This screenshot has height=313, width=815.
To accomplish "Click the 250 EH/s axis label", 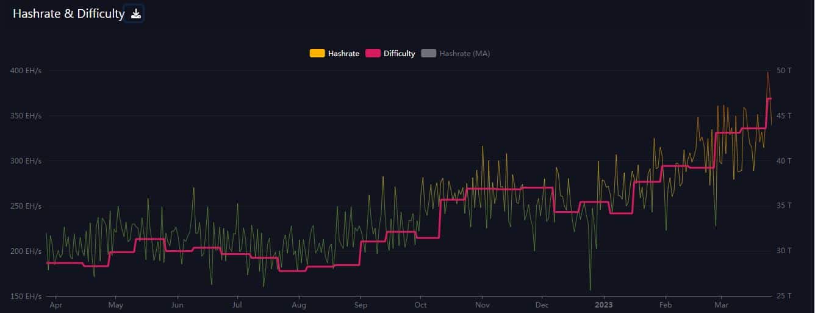I will (26, 206).
